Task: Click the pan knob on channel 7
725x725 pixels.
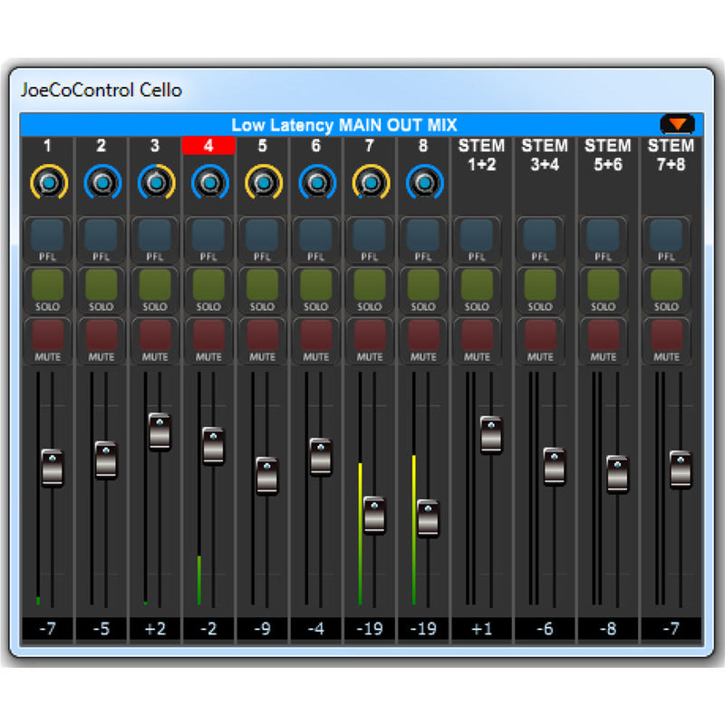Action: click(x=370, y=182)
